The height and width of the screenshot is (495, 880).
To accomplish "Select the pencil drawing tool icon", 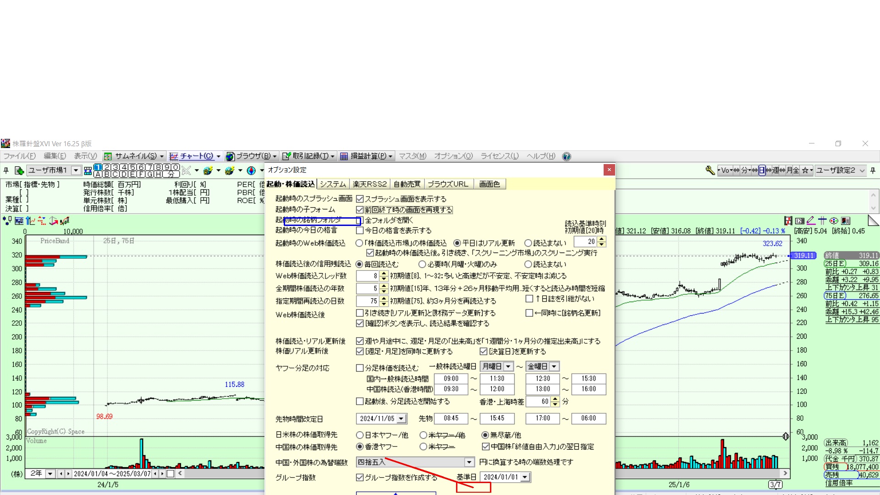I will 811,220.
